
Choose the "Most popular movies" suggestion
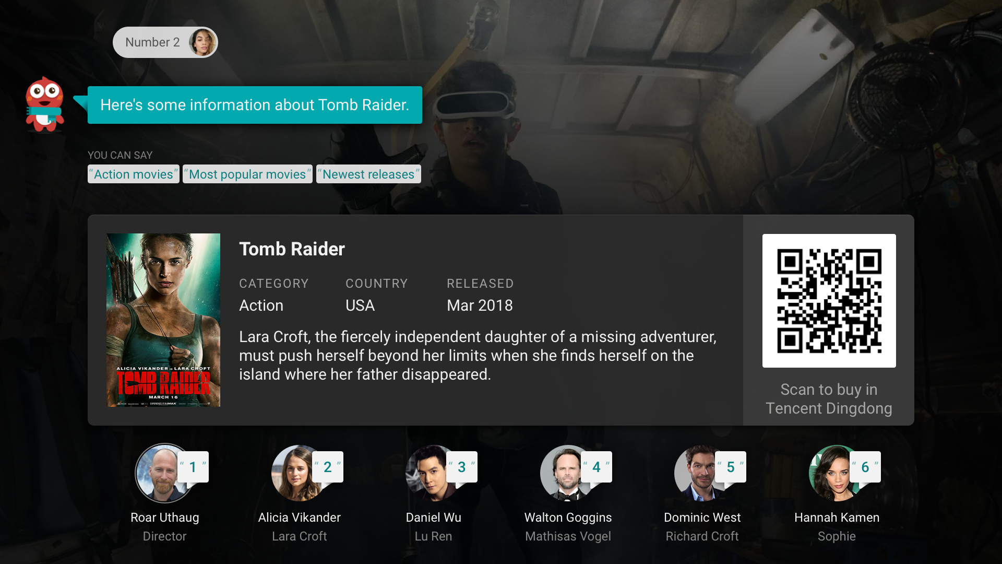pos(247,174)
